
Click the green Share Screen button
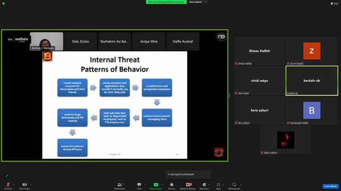[x=156, y=186]
